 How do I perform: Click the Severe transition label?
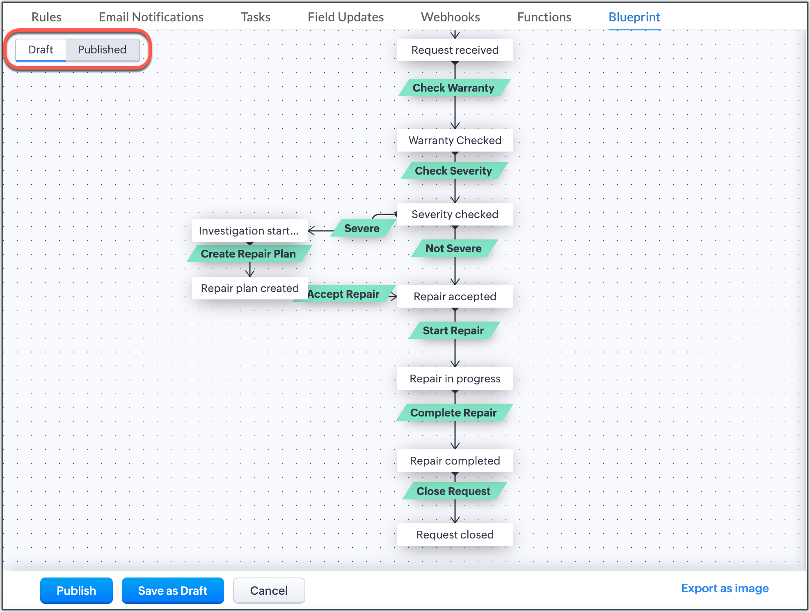click(362, 228)
